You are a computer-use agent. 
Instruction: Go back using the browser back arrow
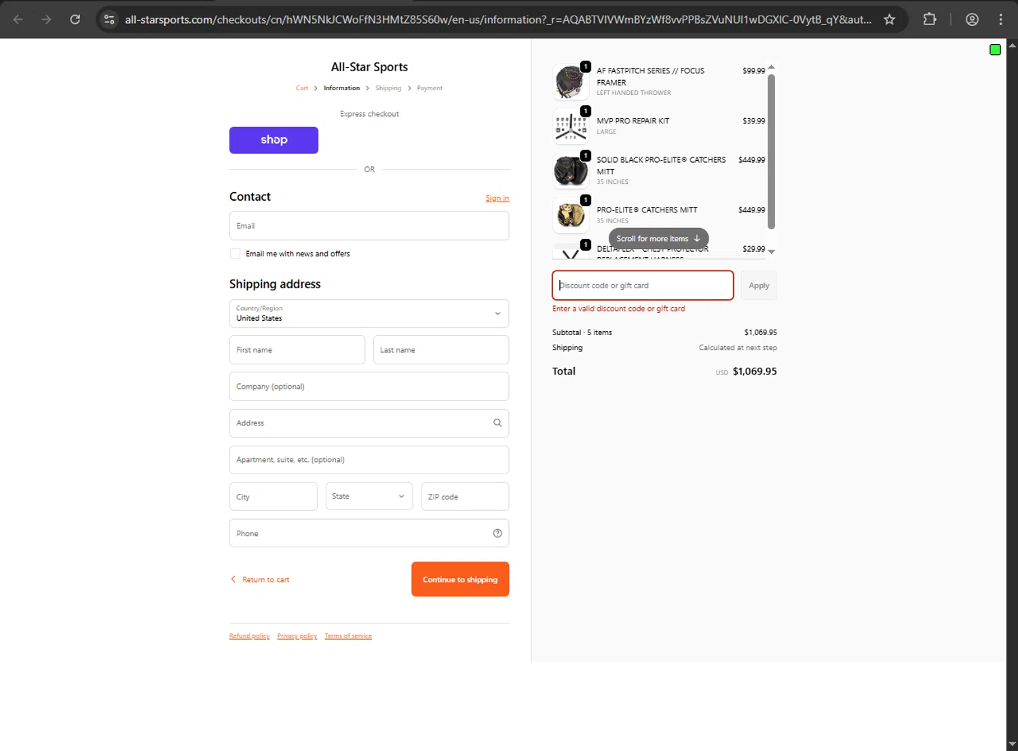click(18, 20)
